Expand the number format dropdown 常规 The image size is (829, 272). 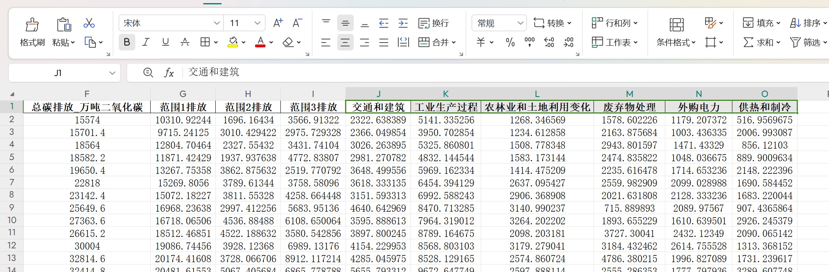pos(520,23)
